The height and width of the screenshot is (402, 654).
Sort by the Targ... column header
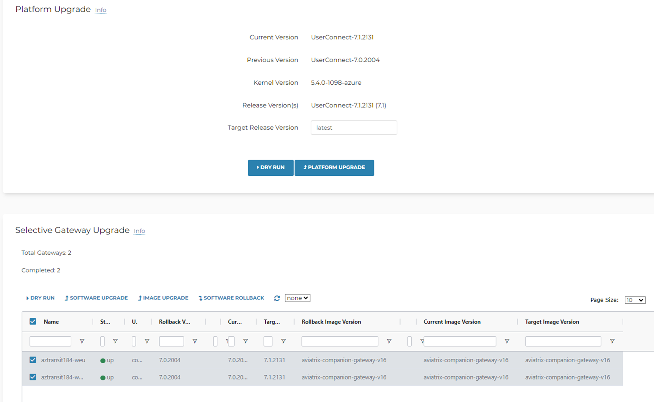click(x=272, y=322)
